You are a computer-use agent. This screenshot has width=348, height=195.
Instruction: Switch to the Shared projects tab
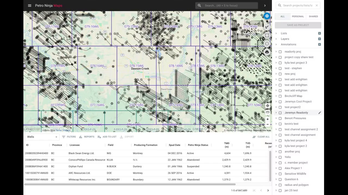pos(313,17)
